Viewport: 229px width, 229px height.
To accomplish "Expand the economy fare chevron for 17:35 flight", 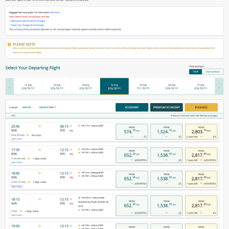I will click(132, 160).
